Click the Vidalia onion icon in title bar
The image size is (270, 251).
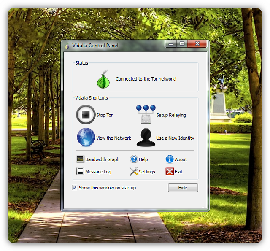pyautogui.click(x=67, y=46)
